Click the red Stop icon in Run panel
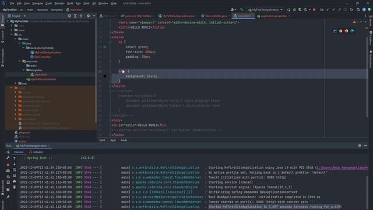Viewport: 373px width, 210px height. [8, 164]
